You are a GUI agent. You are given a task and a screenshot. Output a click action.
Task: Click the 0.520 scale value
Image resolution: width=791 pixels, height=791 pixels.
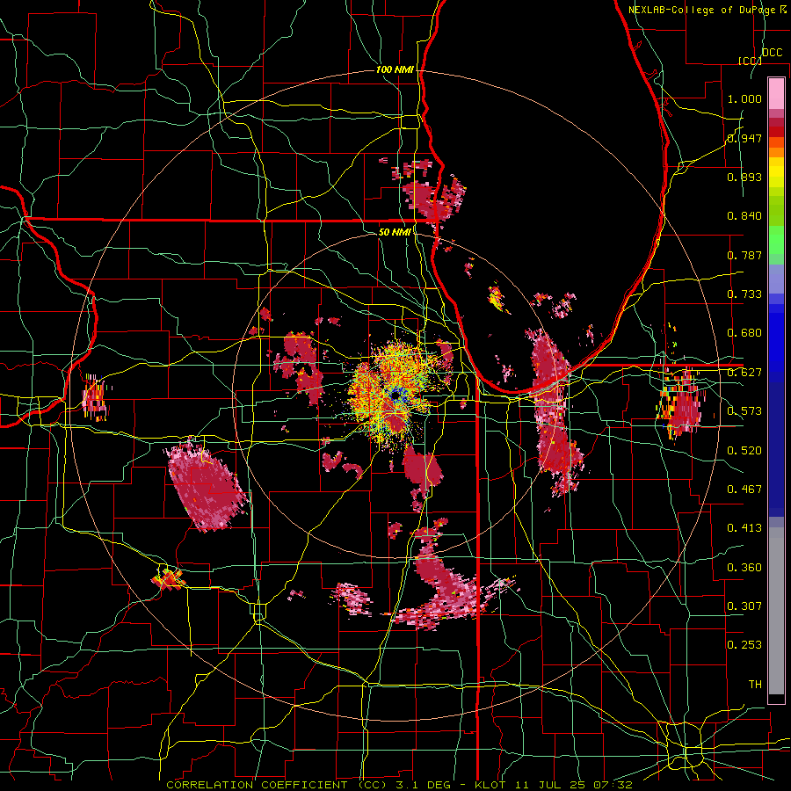click(x=744, y=451)
